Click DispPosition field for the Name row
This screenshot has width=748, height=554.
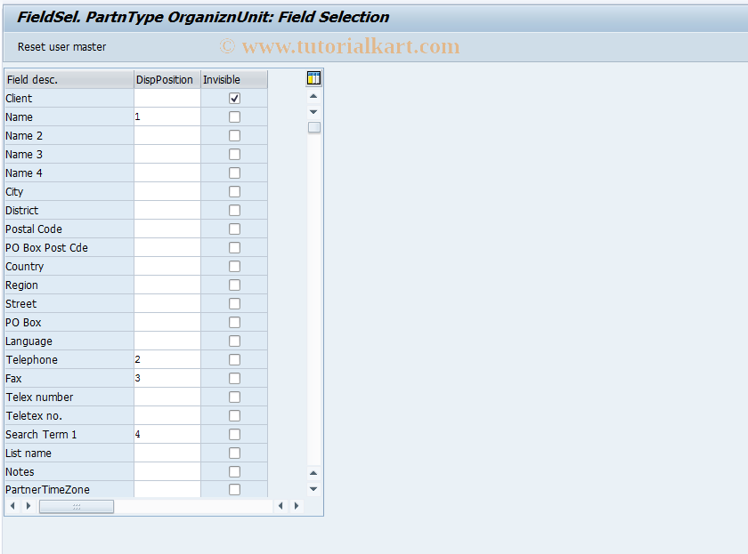(x=167, y=116)
